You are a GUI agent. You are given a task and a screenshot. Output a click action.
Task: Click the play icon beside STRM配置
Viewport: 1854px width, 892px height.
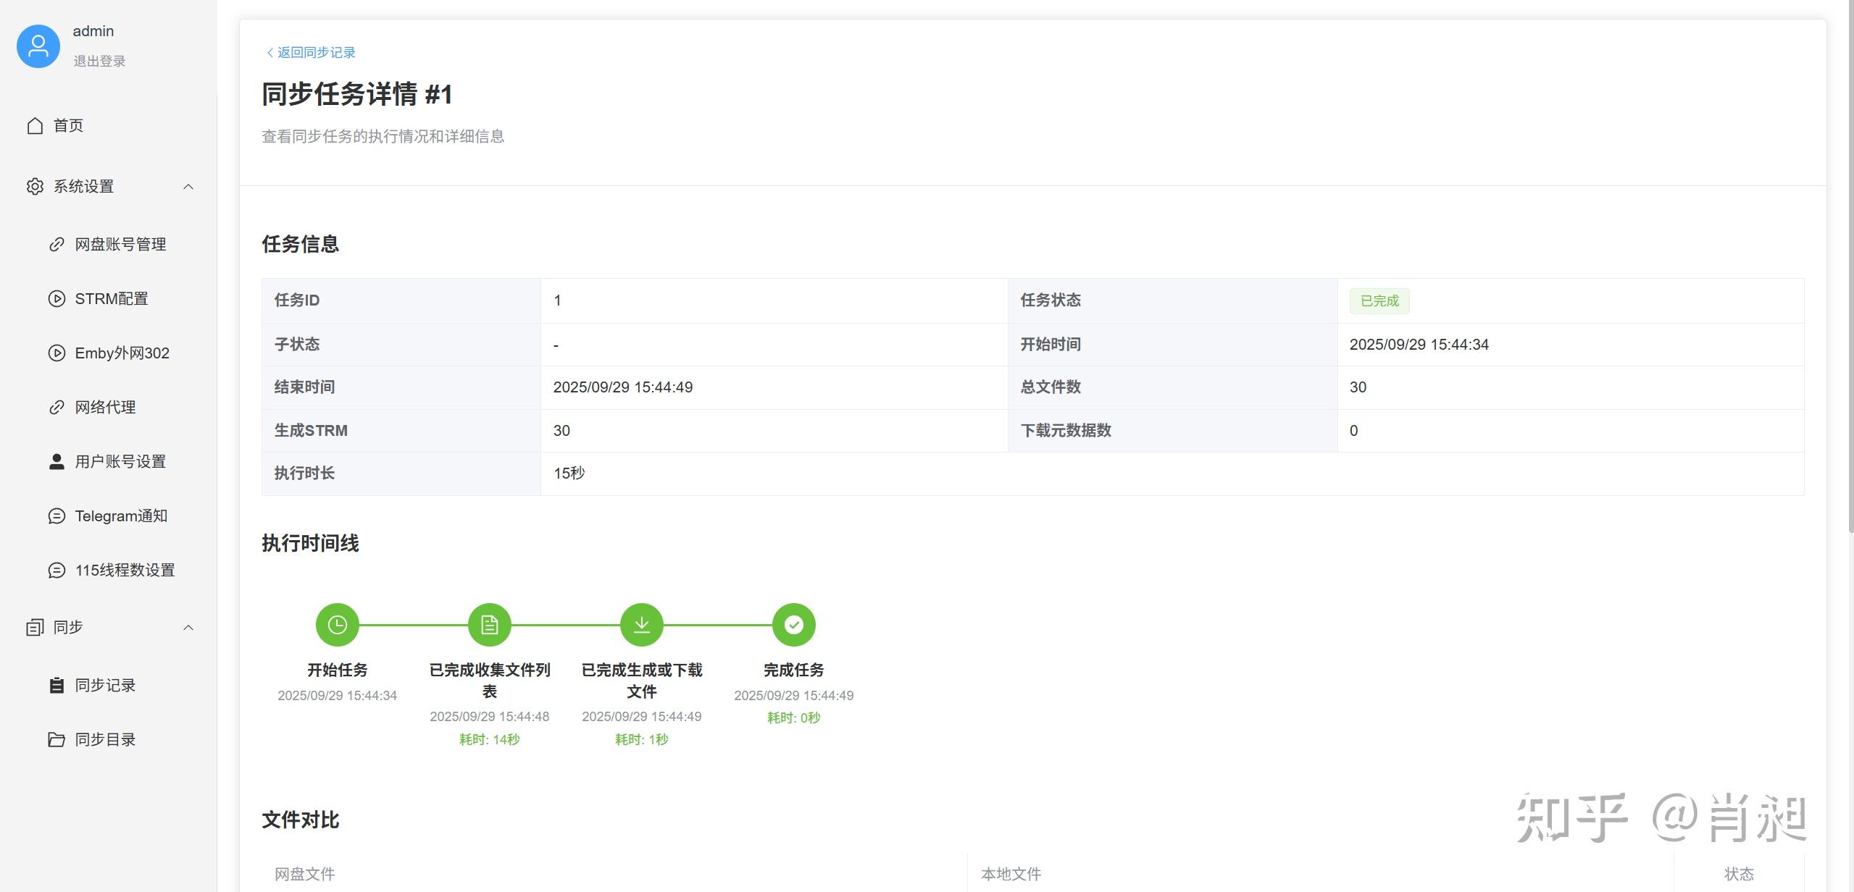pyautogui.click(x=57, y=299)
